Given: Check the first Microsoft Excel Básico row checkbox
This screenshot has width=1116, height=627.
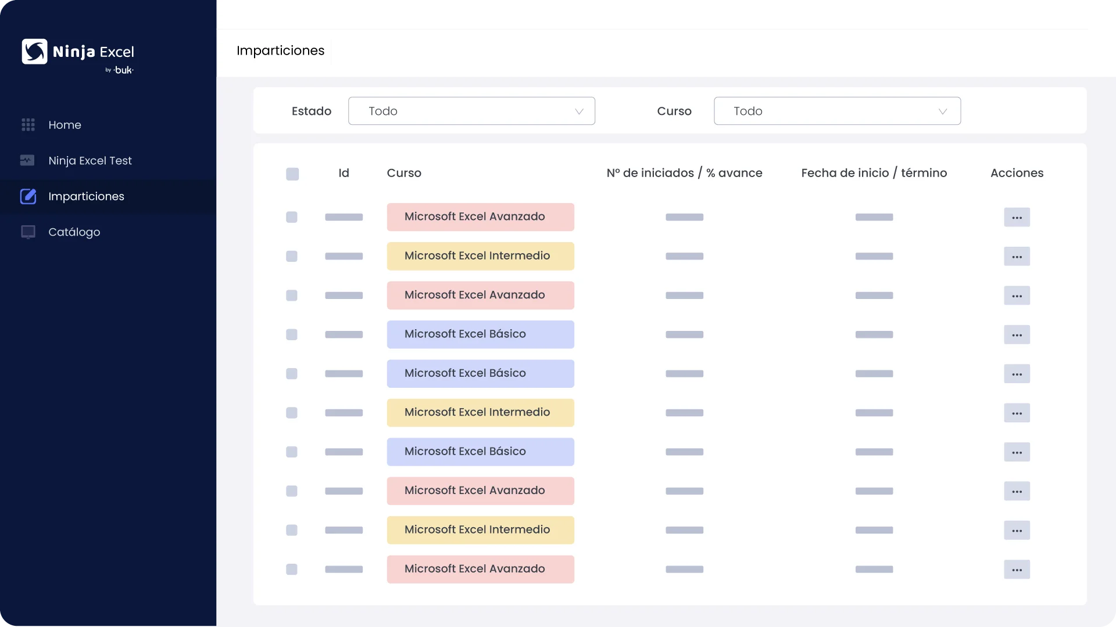Looking at the screenshot, I should click(x=292, y=334).
